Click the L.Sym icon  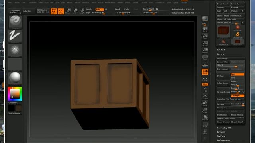click(205, 79)
